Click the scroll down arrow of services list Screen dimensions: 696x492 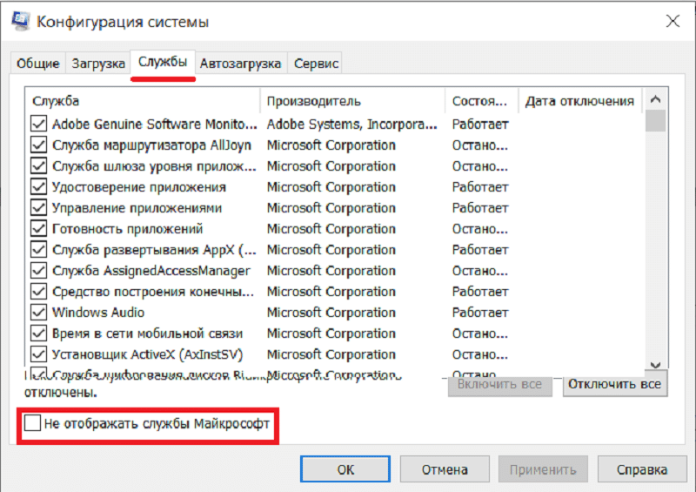(x=655, y=365)
